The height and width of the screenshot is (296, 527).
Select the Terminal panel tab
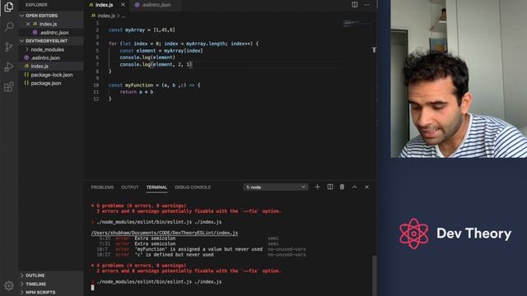(x=156, y=187)
